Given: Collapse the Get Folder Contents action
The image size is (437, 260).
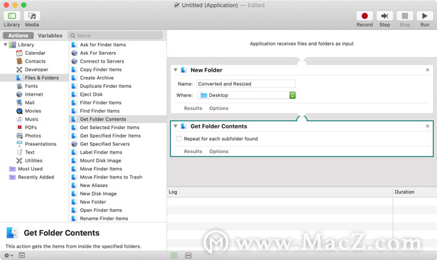Looking at the screenshot, I should pyautogui.click(x=175, y=126).
